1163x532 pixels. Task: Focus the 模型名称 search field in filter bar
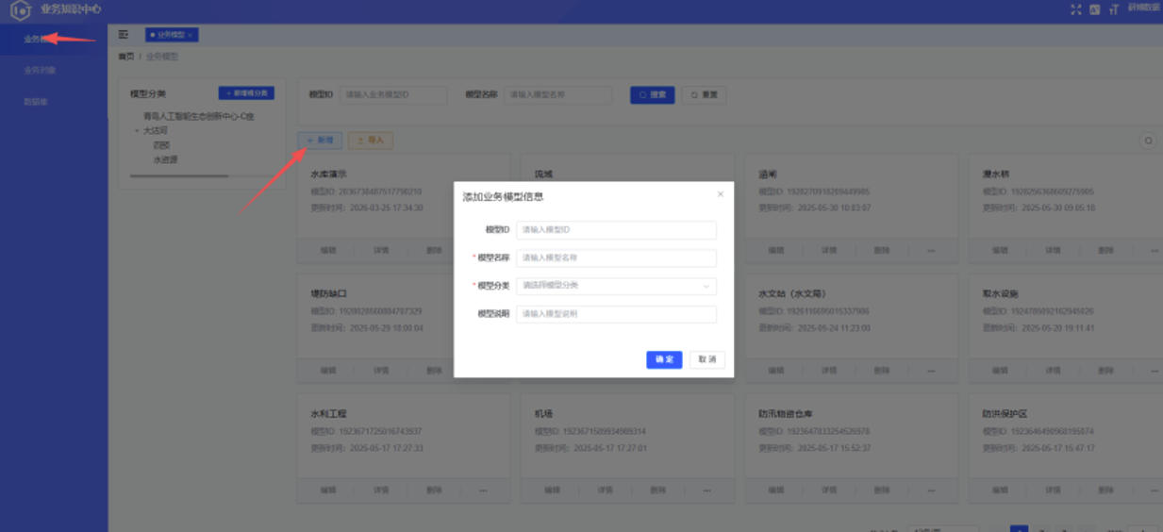[560, 94]
